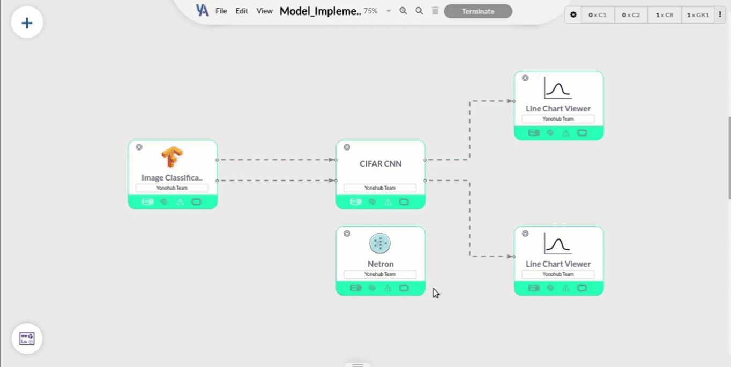Select the Image Classifica.. block title
The image size is (731, 367).
click(172, 178)
